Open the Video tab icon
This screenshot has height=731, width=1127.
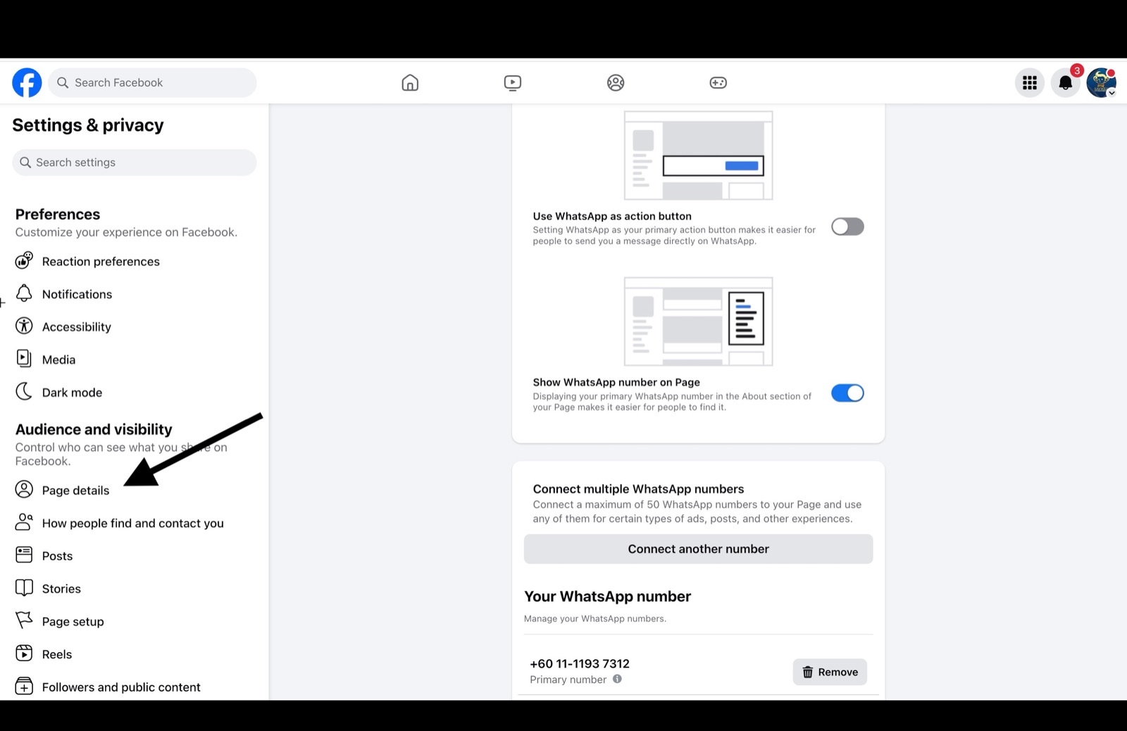pyautogui.click(x=513, y=82)
